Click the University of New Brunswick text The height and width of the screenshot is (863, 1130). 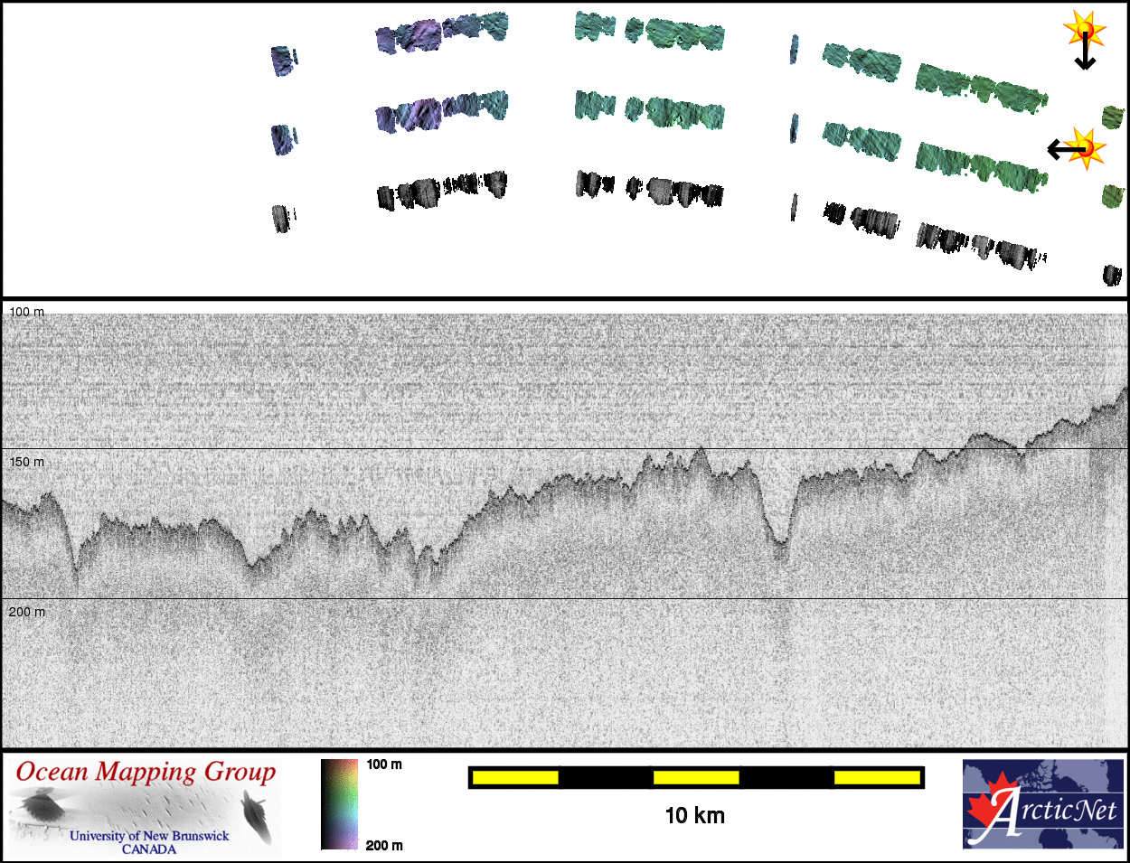[x=149, y=836]
